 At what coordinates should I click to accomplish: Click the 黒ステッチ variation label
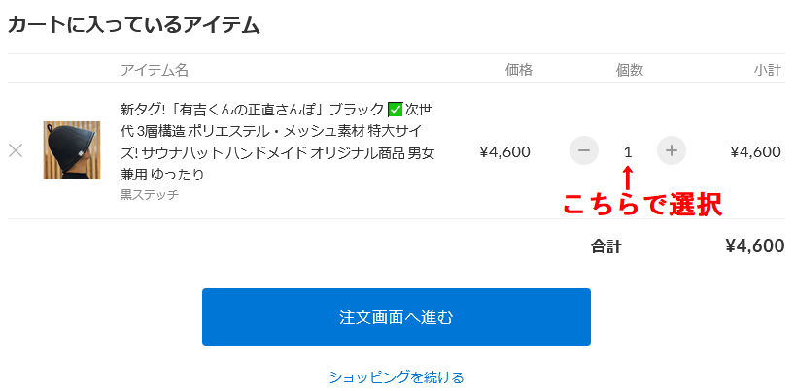click(x=150, y=195)
